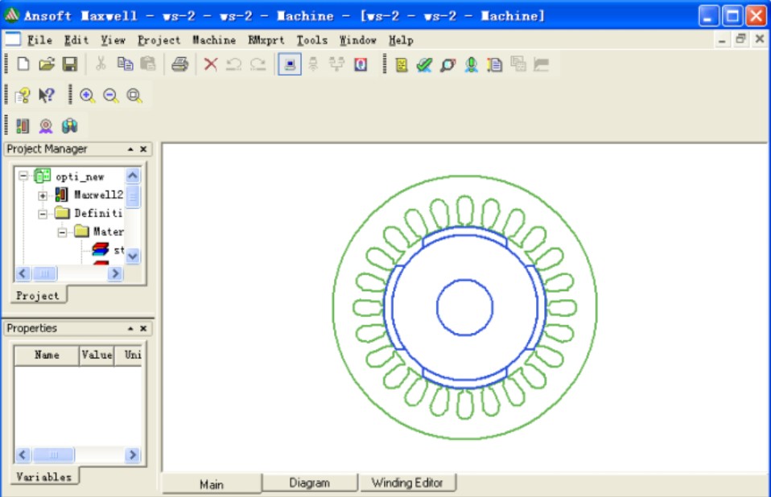This screenshot has width=771, height=497.
Task: Select the Variables tab in Properties
Action: coord(43,477)
